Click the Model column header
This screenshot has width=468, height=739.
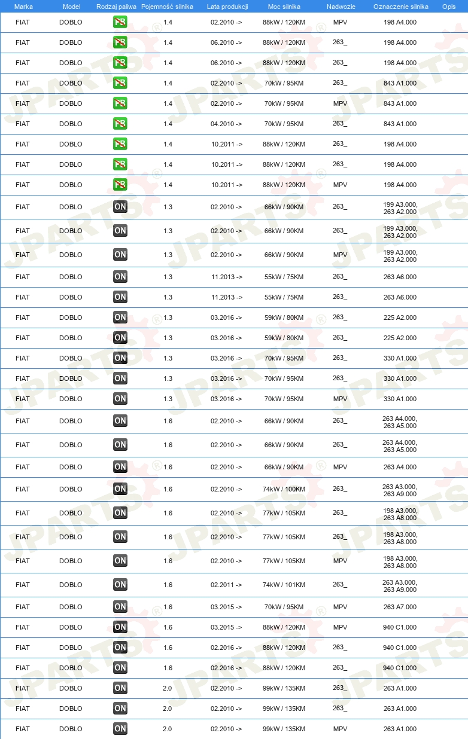tap(71, 6)
